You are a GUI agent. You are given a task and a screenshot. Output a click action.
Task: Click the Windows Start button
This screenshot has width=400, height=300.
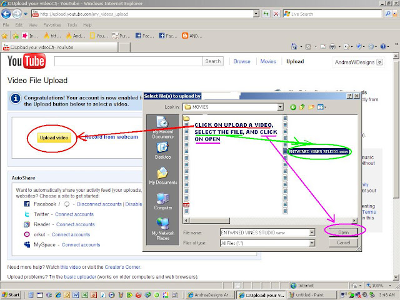click(11, 295)
